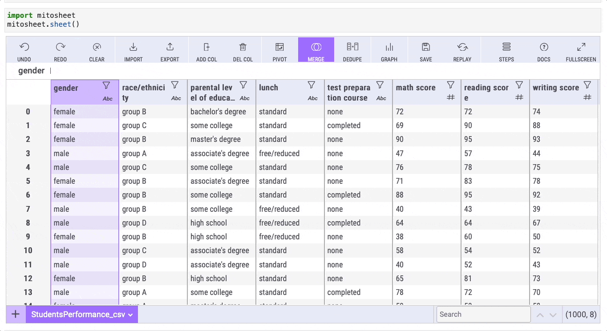Screen dimensions: 607x331
Task: Click the Undo icon in toolbar
Action: tap(24, 47)
